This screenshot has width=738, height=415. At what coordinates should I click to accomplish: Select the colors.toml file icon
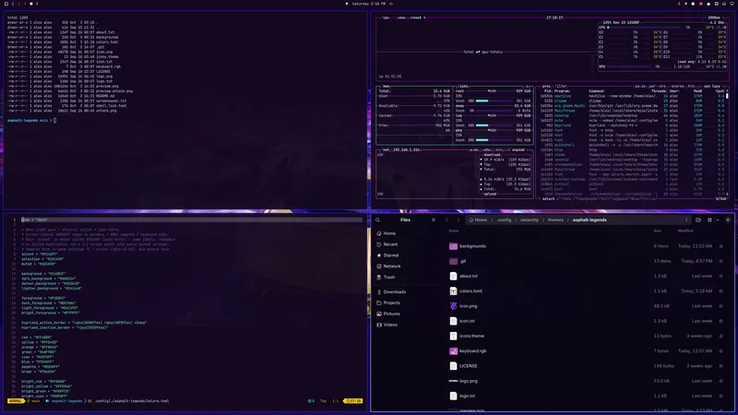453,291
